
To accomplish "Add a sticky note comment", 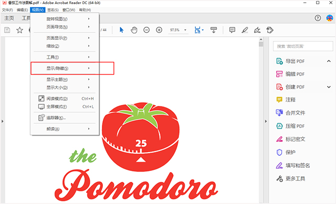I will [x=232, y=30].
